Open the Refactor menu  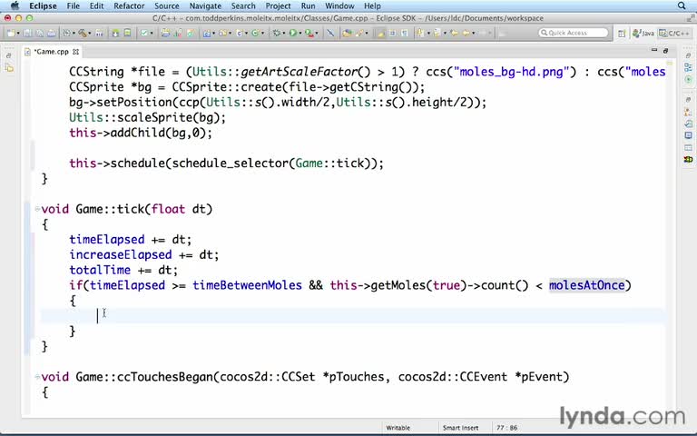click(x=129, y=5)
